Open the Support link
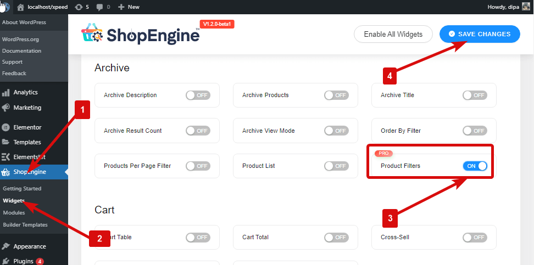 click(12, 62)
